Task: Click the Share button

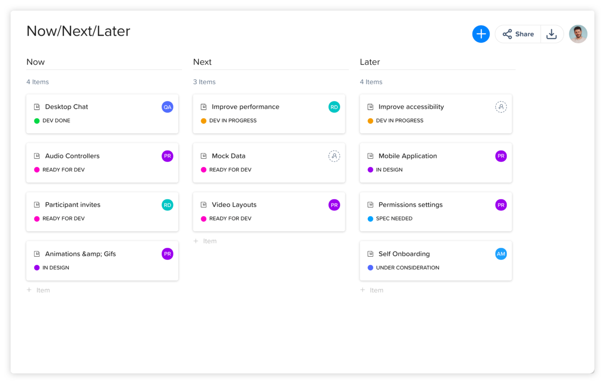Action: coord(518,34)
